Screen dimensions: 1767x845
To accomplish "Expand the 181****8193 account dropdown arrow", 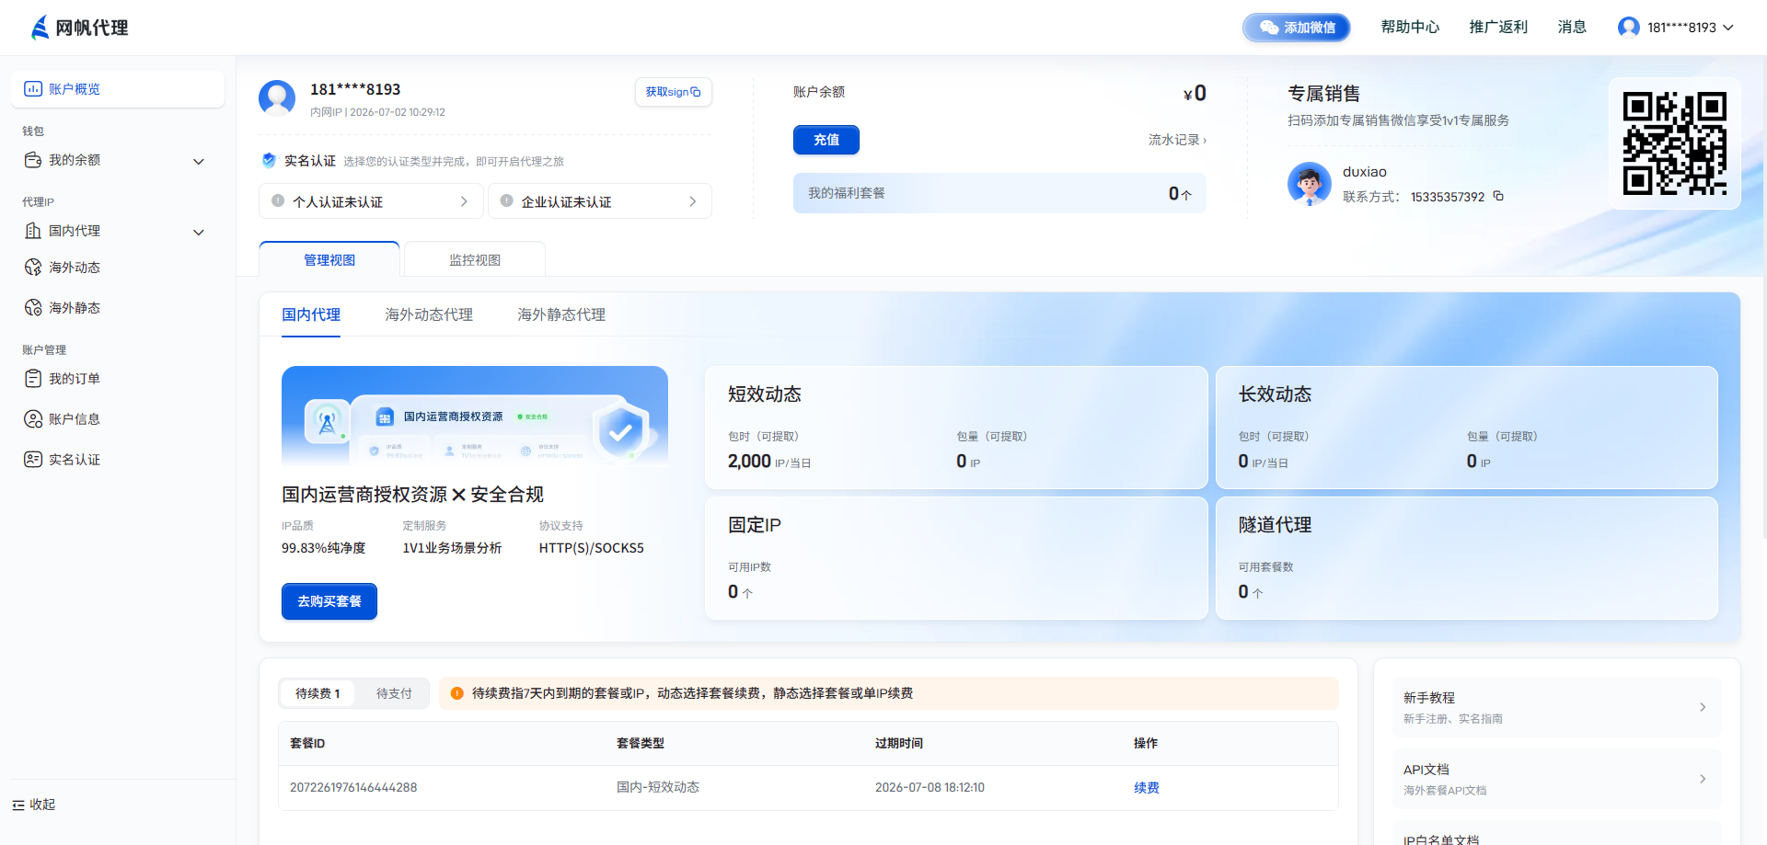I will [1728, 28].
